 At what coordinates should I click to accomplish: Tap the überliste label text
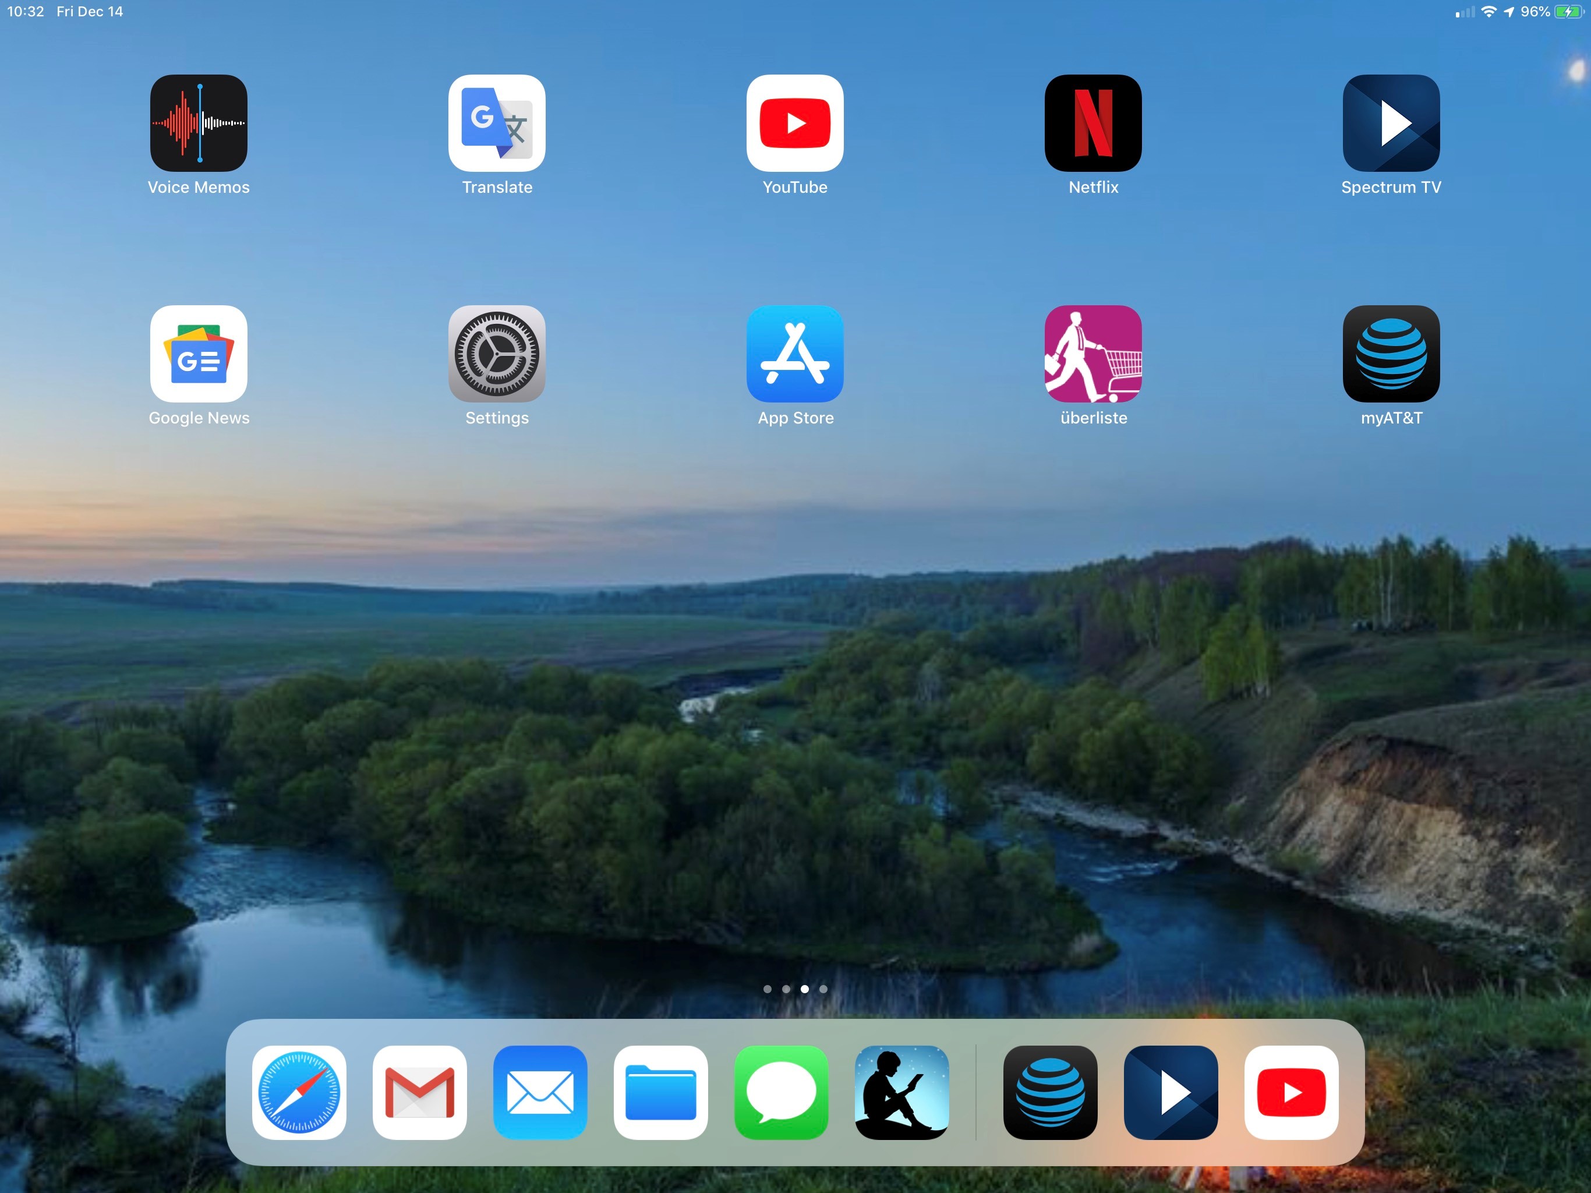[1094, 418]
